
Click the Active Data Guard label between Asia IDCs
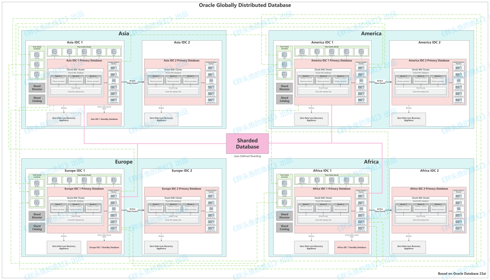point(132,82)
